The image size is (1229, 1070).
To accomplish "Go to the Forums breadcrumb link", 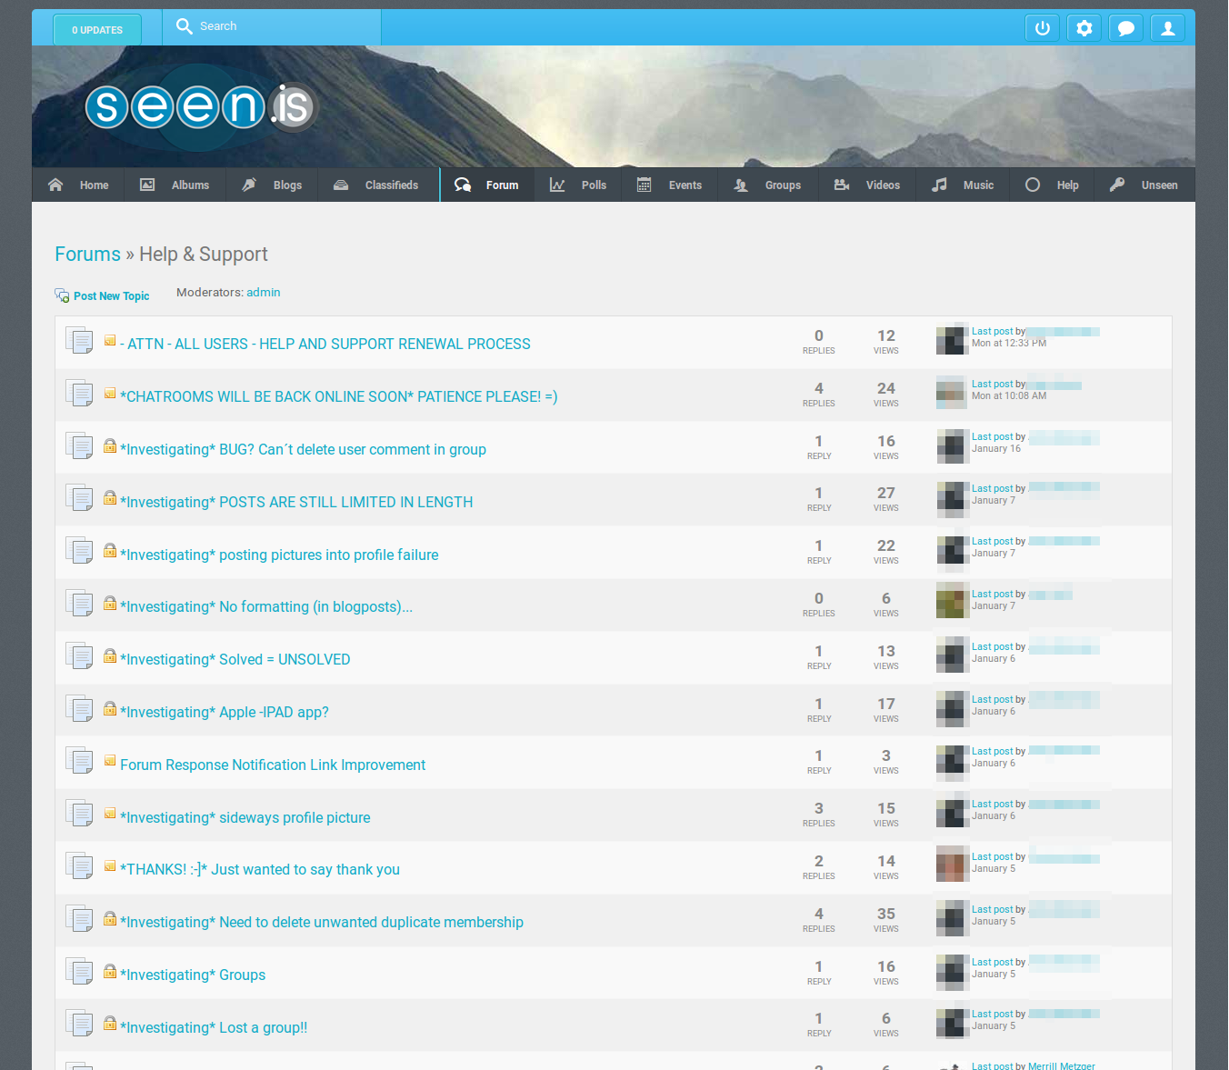I will point(87,255).
